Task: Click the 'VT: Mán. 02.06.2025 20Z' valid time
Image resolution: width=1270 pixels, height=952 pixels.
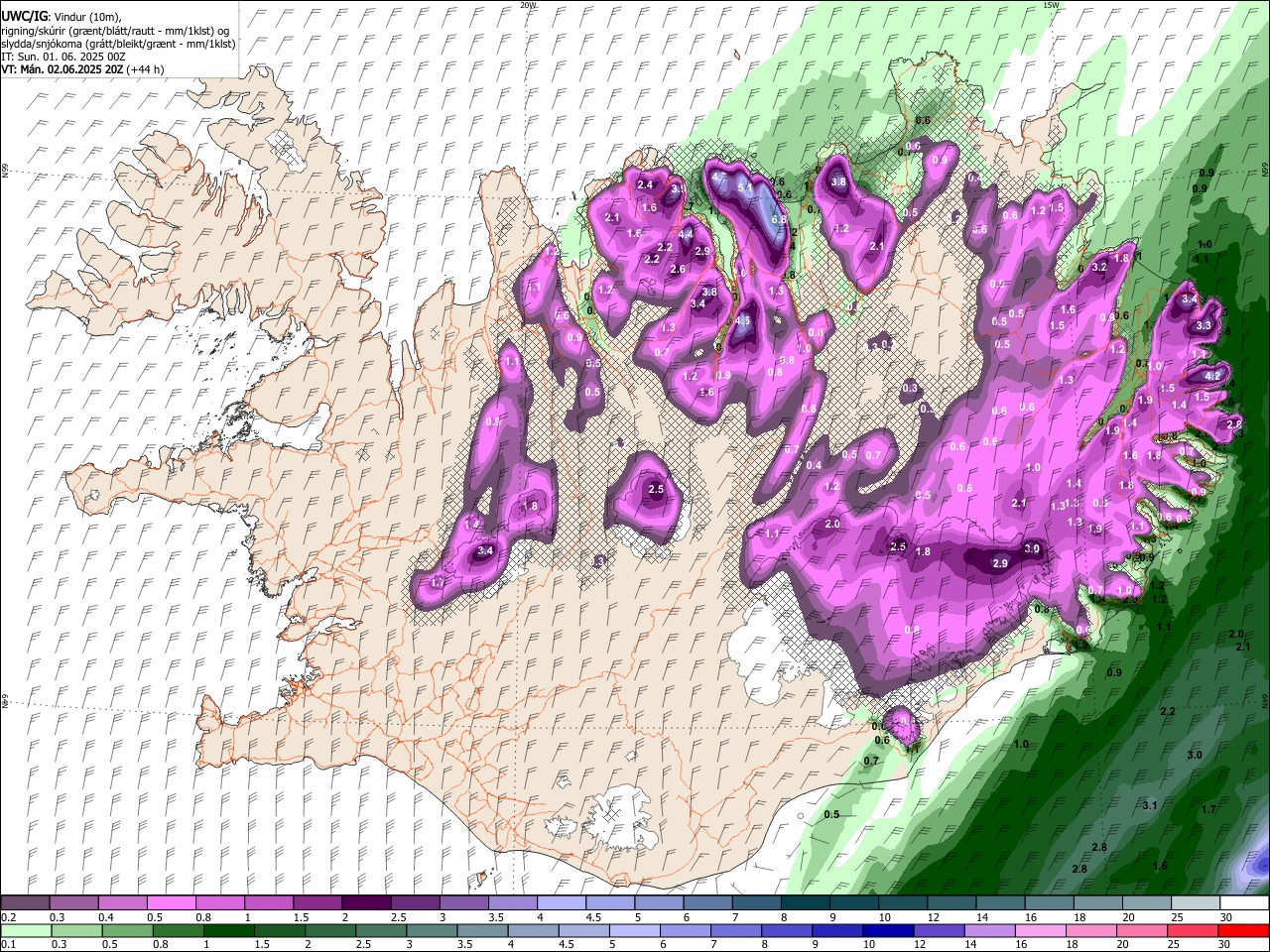Action: coord(62,69)
